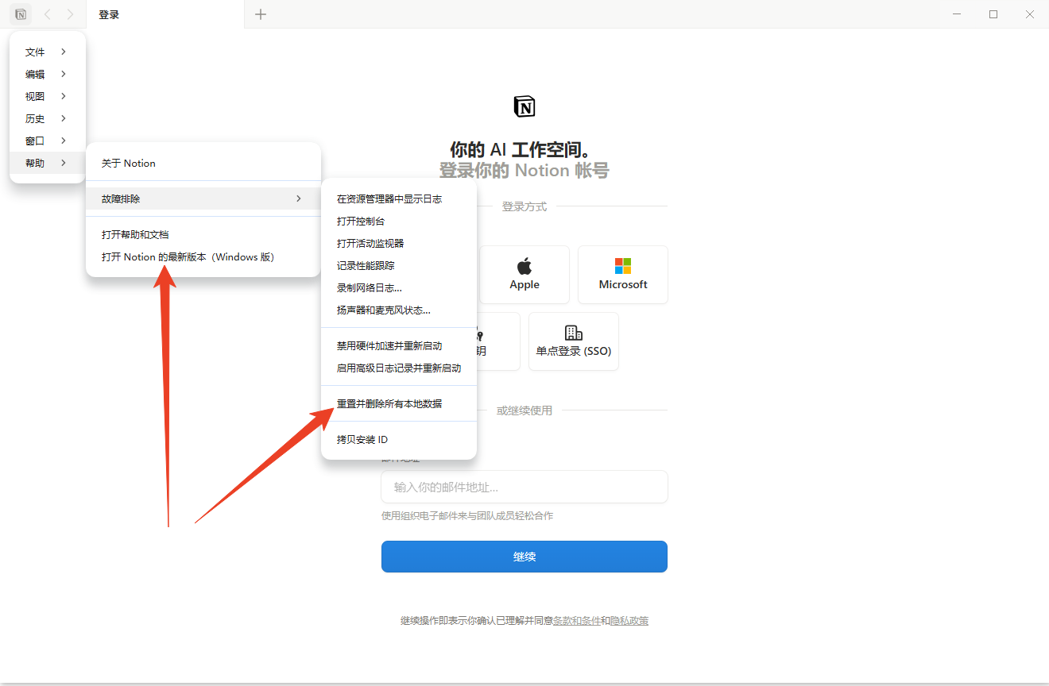The width and height of the screenshot is (1049, 686).
Task: Click the Notion logo above the login heading
Action: click(x=524, y=106)
